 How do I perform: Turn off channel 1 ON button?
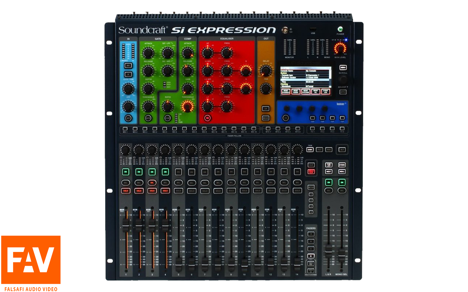coord(125,172)
